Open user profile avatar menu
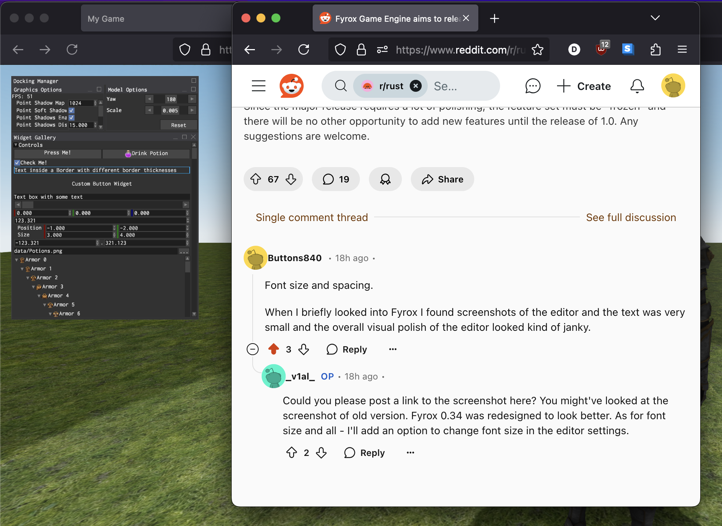 673,86
